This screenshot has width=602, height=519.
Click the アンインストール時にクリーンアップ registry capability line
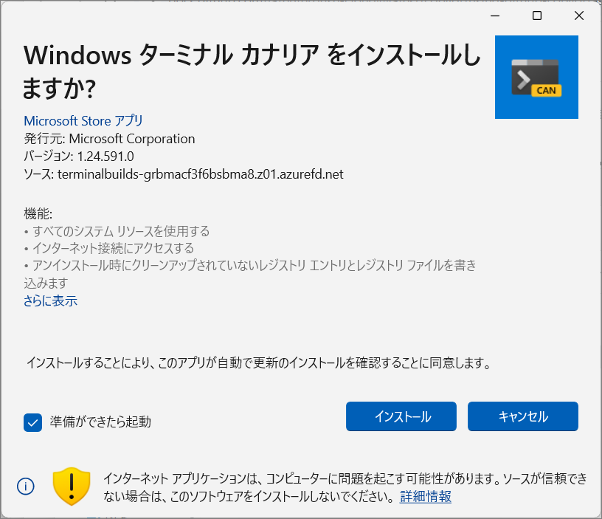pyautogui.click(x=250, y=274)
